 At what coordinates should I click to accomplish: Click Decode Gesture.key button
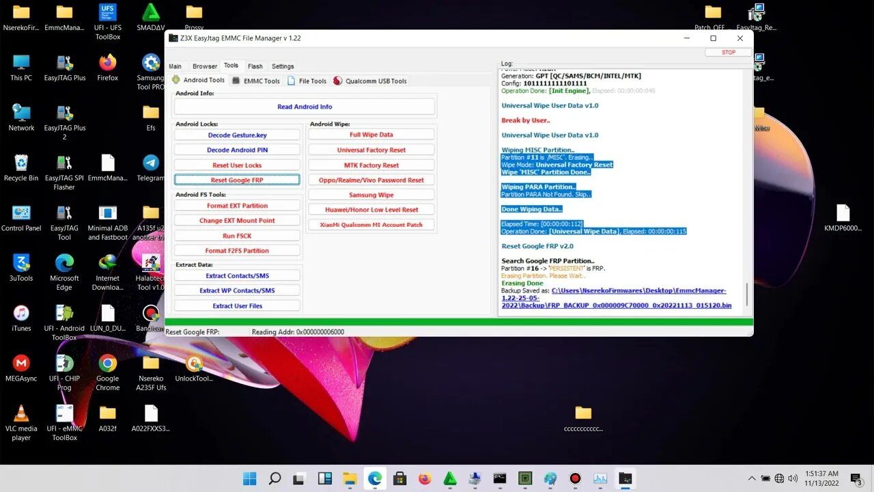(x=237, y=135)
